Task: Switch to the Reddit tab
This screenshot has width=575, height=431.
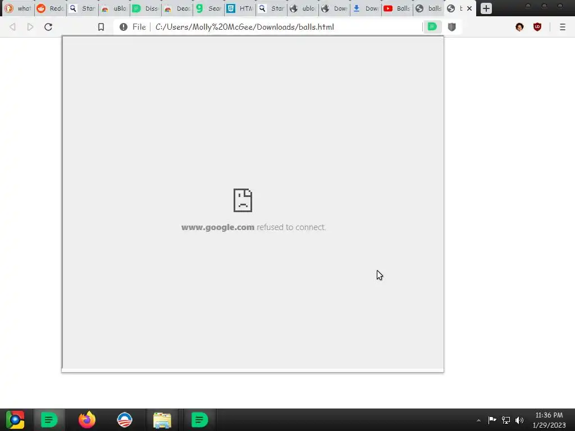Action: tap(50, 8)
